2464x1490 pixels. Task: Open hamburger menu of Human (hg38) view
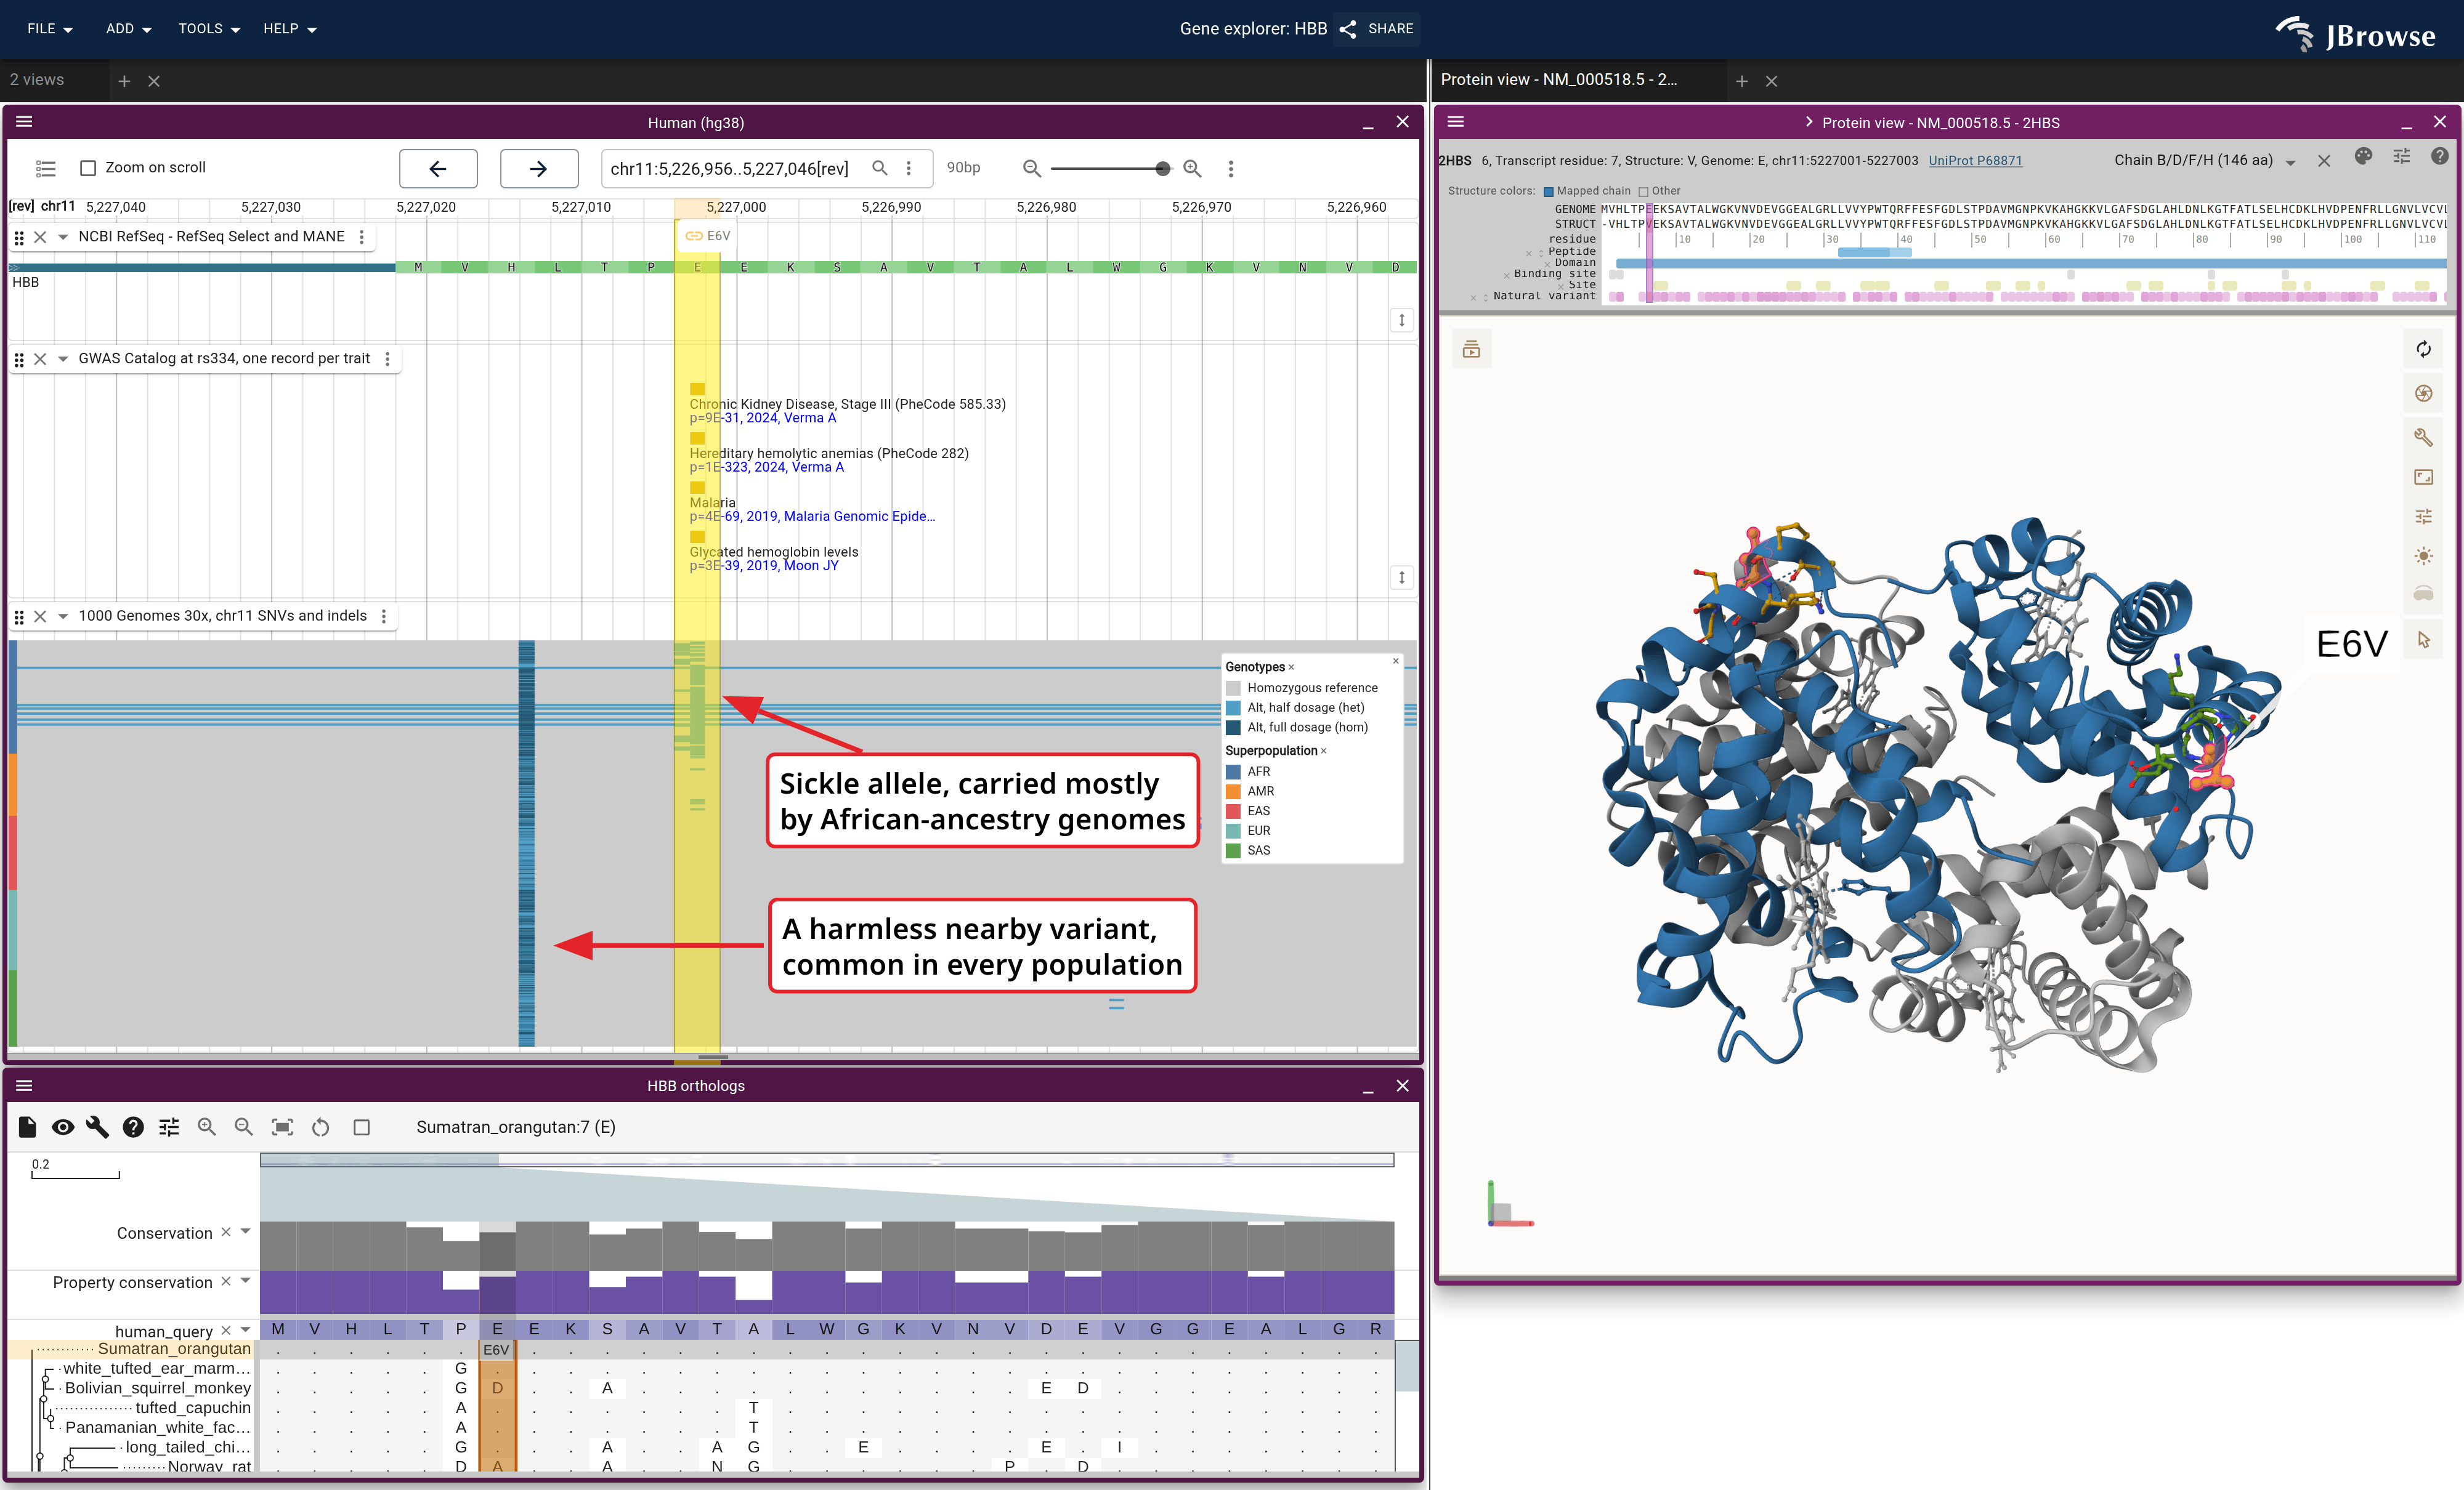click(x=25, y=122)
